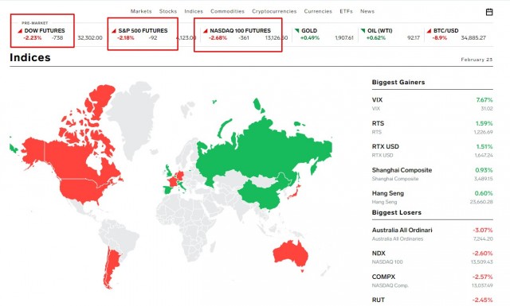Click the PRE-MARKET label

(x=35, y=23)
